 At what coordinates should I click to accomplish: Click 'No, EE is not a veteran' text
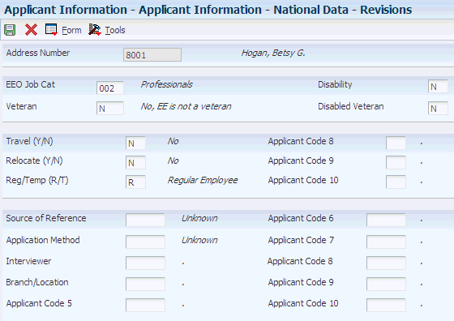pos(186,106)
